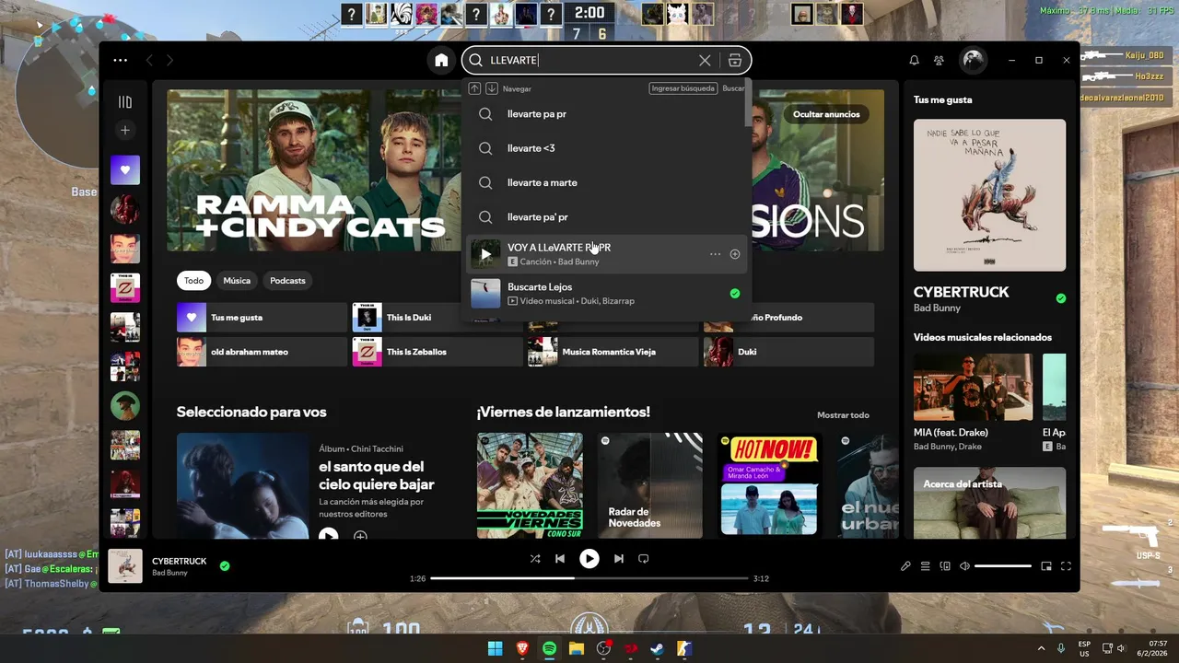This screenshot has height=663, width=1179.
Task: Select the 'Podcasts' filter chip
Action: point(287,281)
